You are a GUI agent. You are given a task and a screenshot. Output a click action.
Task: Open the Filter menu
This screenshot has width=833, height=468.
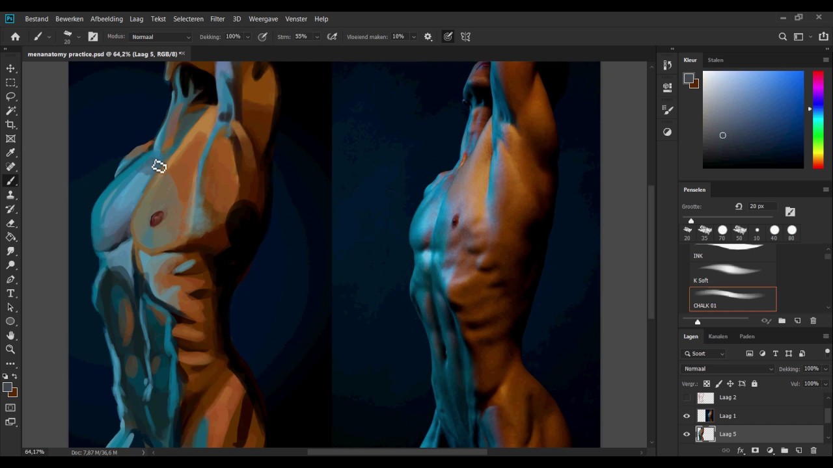[x=217, y=19]
